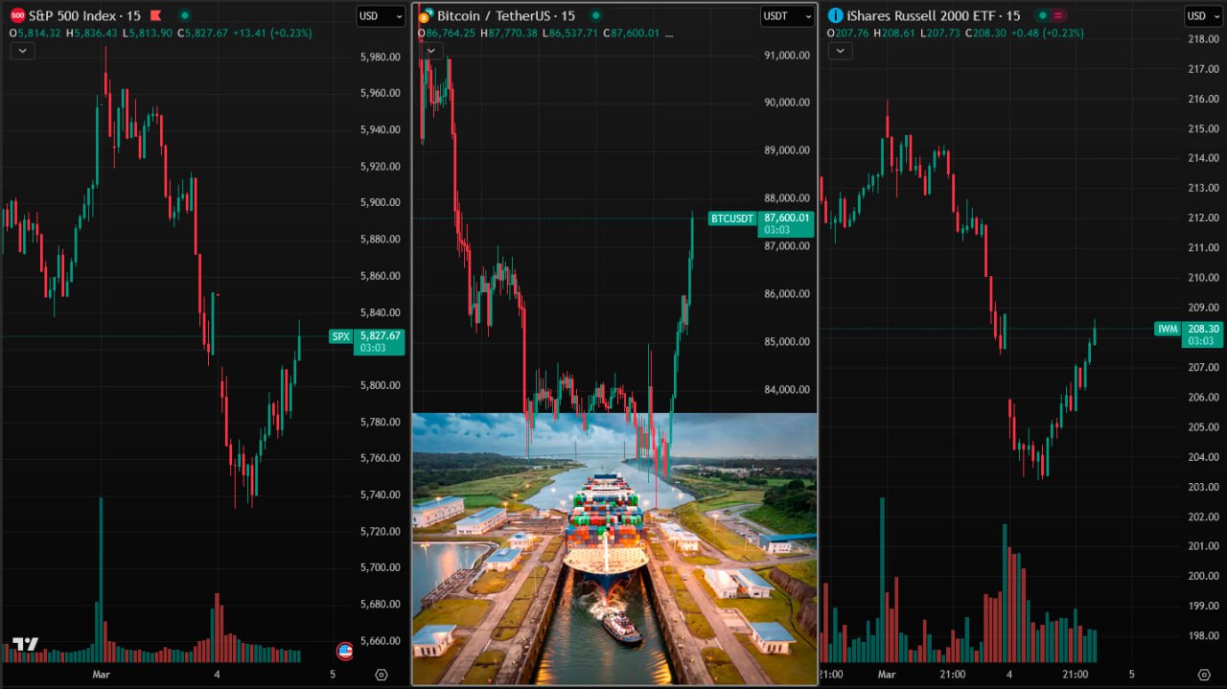Screen dimensions: 1227x689
Task: Click the iShares blue symbol logo icon
Action: (x=836, y=15)
